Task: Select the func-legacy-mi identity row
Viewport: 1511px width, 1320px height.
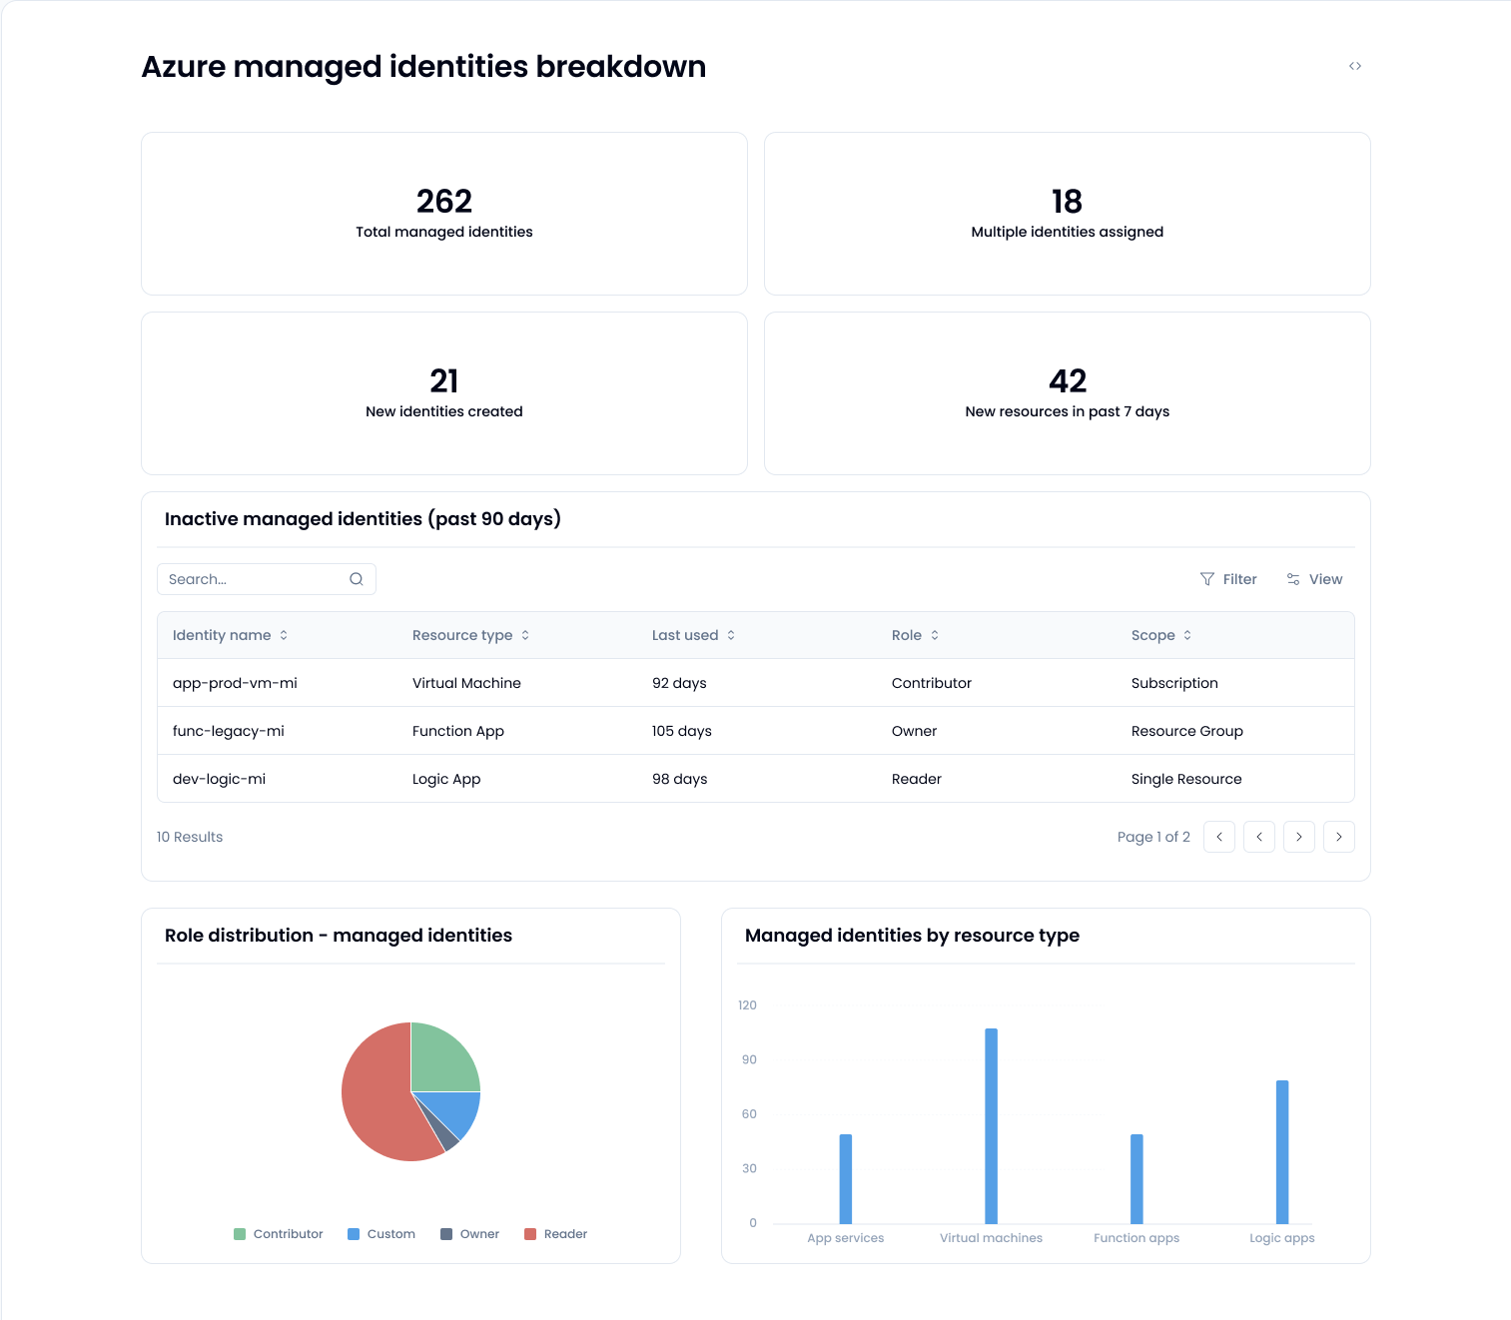Action: point(756,731)
